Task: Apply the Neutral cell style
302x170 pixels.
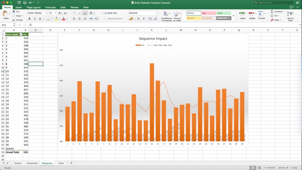Action: [194, 18]
